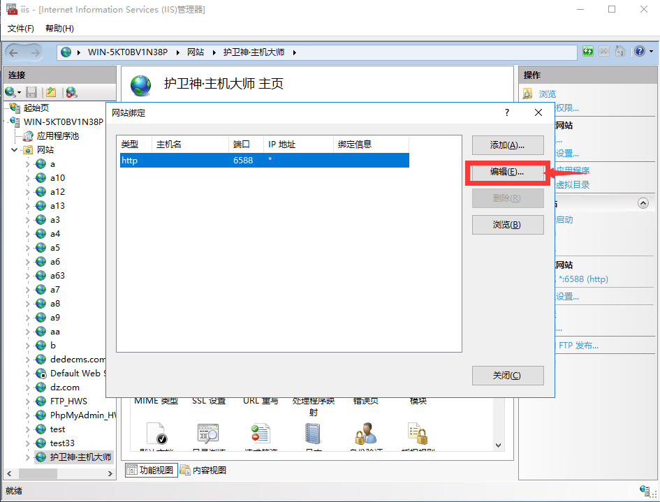Click the collapse arrow in actions pane
The width and height of the screenshot is (660, 502).
[643, 202]
